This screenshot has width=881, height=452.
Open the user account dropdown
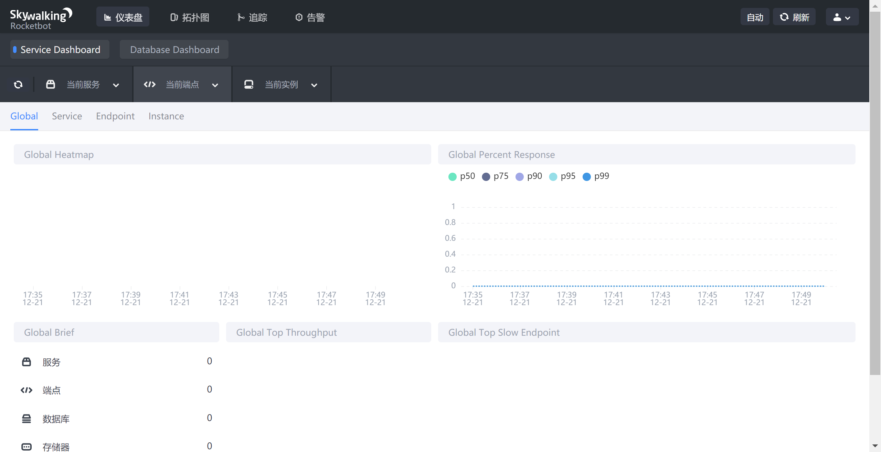tap(842, 17)
